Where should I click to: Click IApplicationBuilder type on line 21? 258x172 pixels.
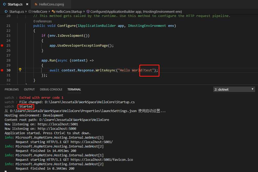pyautogui.click(x=96, y=26)
